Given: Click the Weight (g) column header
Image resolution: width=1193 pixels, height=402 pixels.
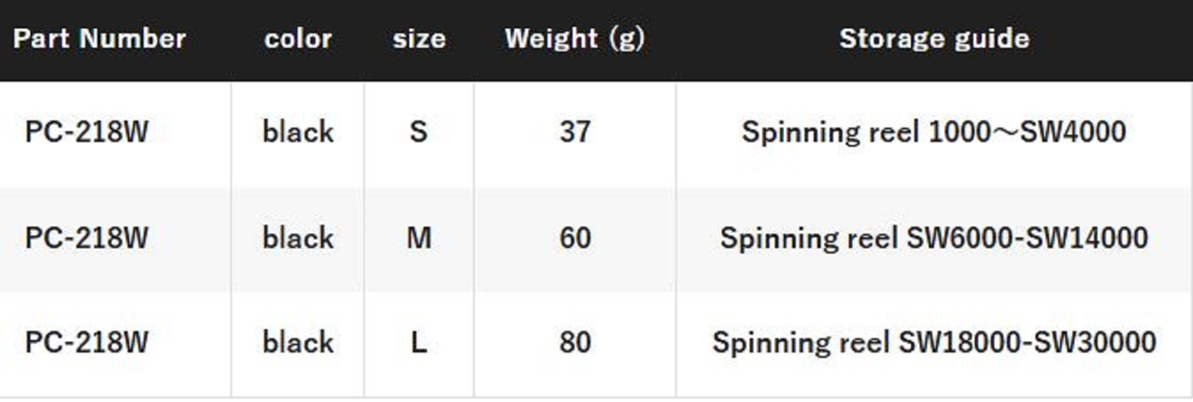Looking at the screenshot, I should point(574,39).
